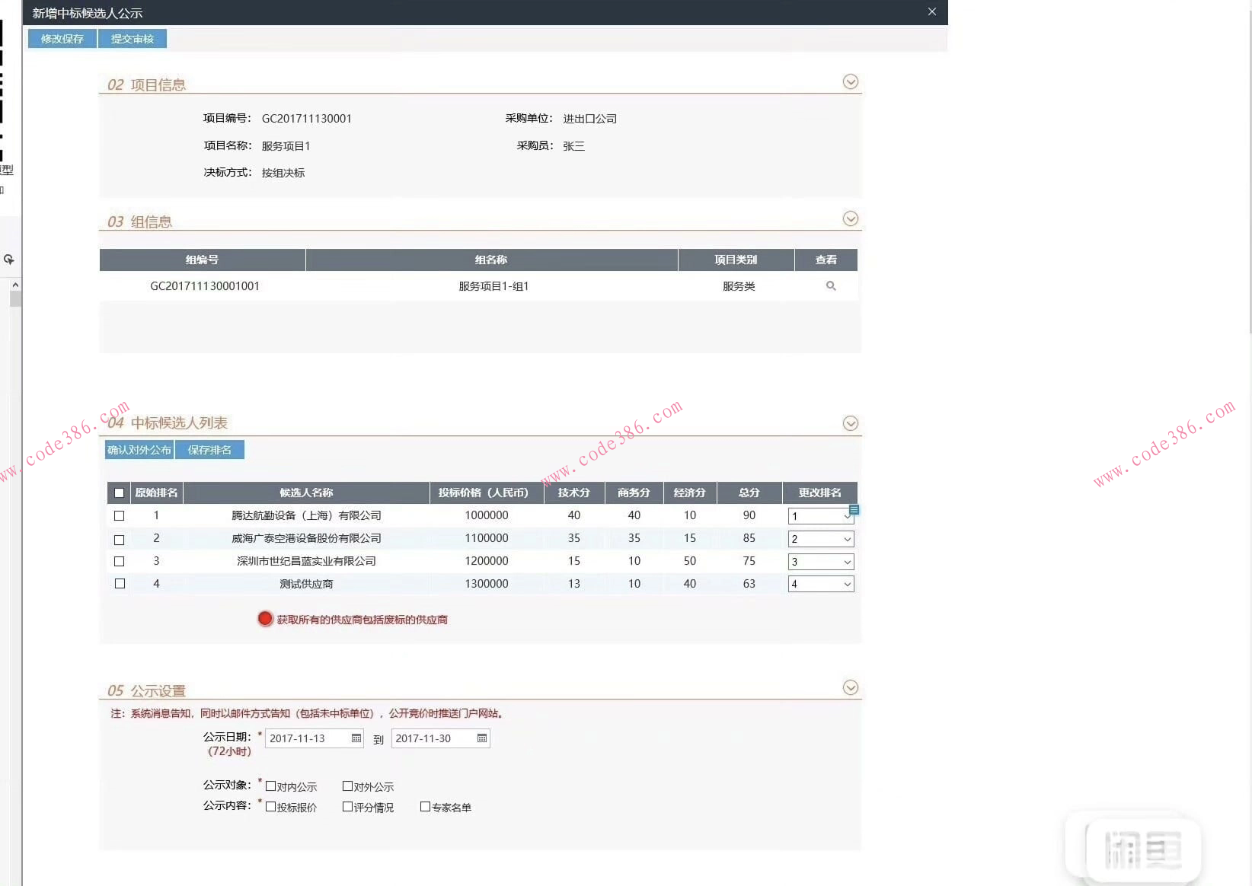
Task: Open ranking dropdown for 测试供应商 row
Action: [x=821, y=584]
